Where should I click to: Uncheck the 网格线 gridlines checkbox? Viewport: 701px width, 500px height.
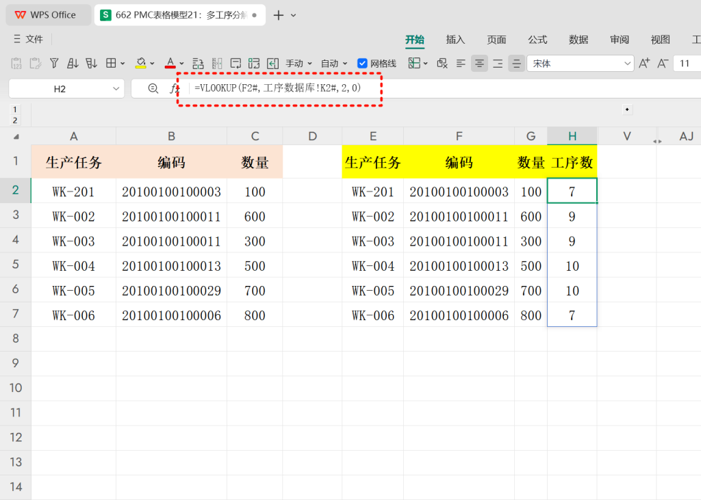coord(363,64)
